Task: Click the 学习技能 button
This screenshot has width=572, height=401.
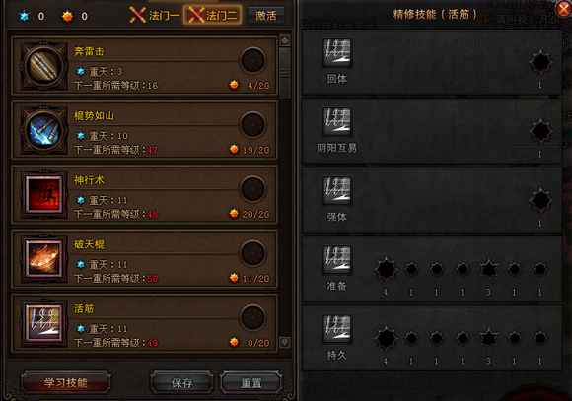Action: pos(66,382)
